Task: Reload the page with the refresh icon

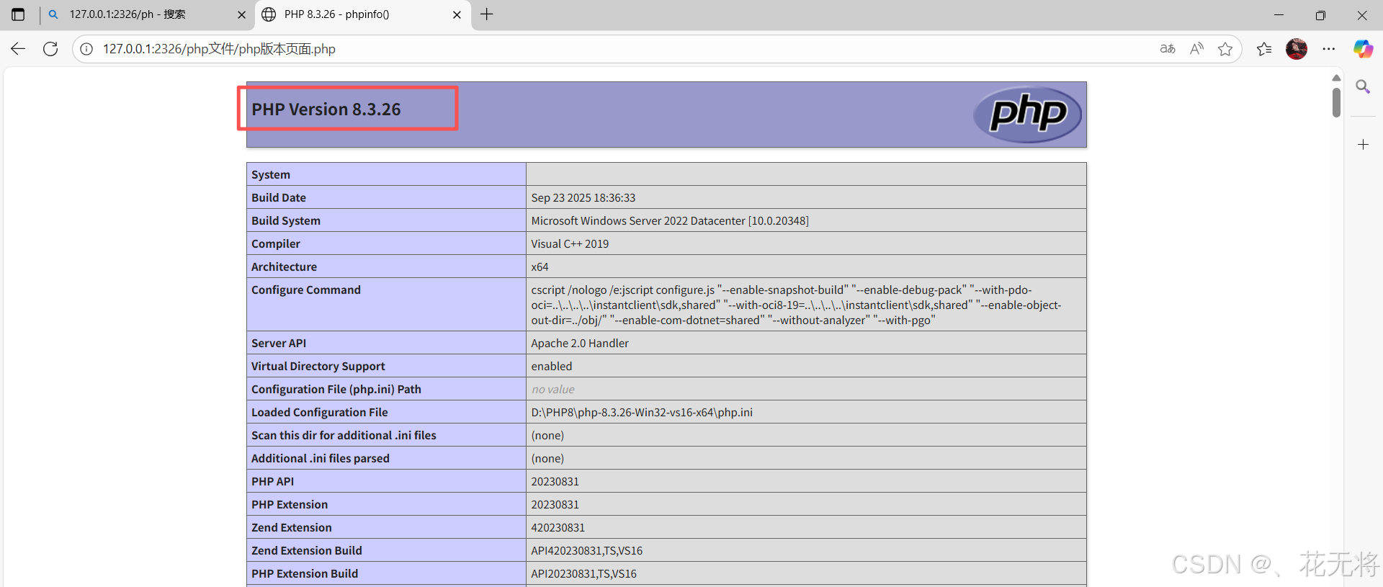Action: 50,49
